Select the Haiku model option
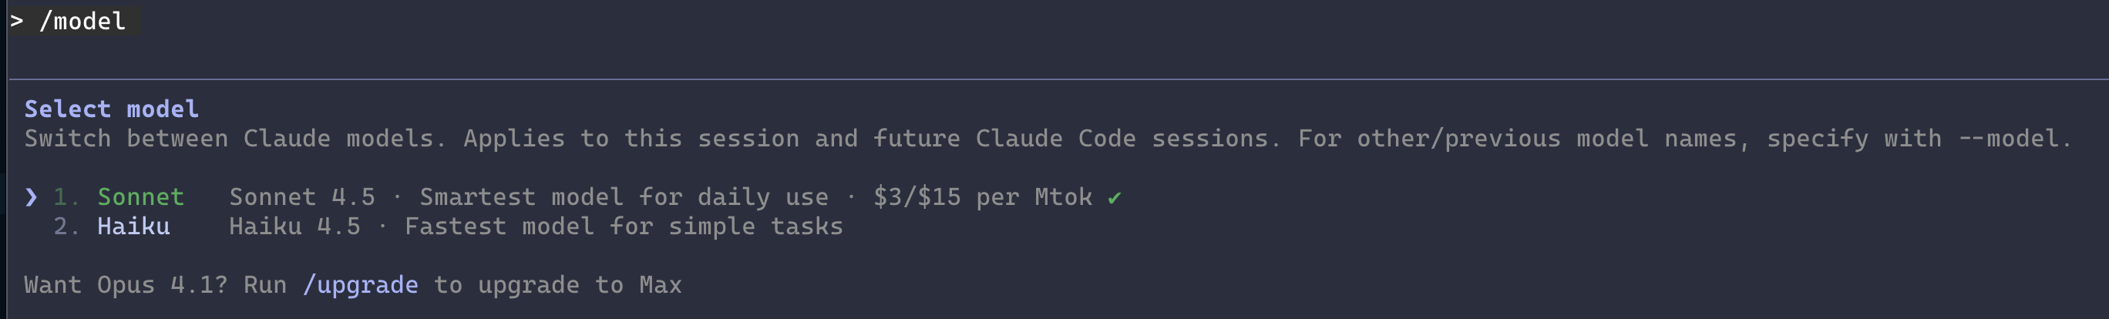 [133, 227]
